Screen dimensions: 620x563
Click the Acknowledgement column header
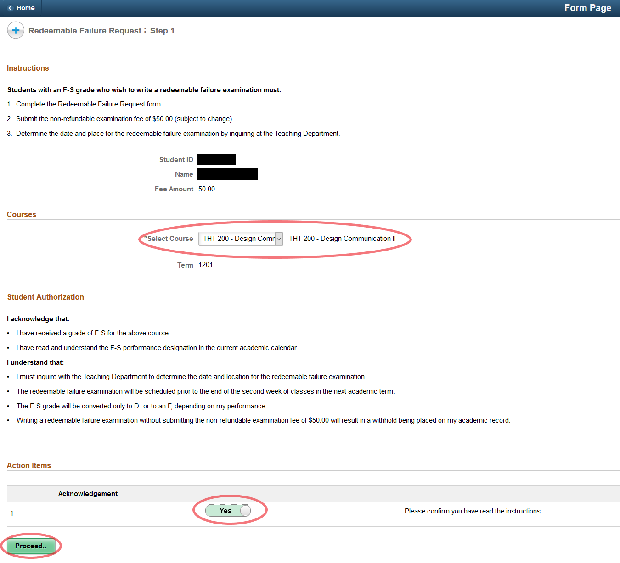coord(88,494)
